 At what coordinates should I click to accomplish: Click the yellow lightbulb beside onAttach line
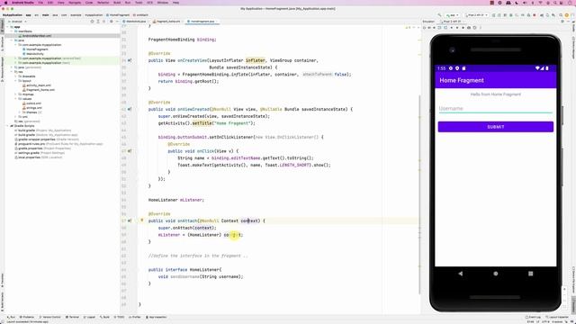(x=142, y=220)
